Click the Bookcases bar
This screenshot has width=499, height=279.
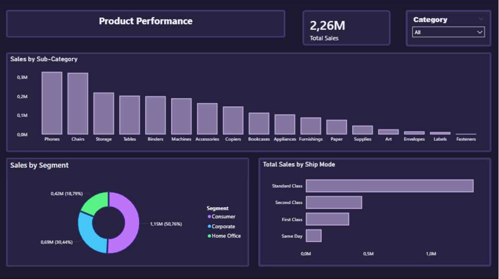[x=259, y=123]
